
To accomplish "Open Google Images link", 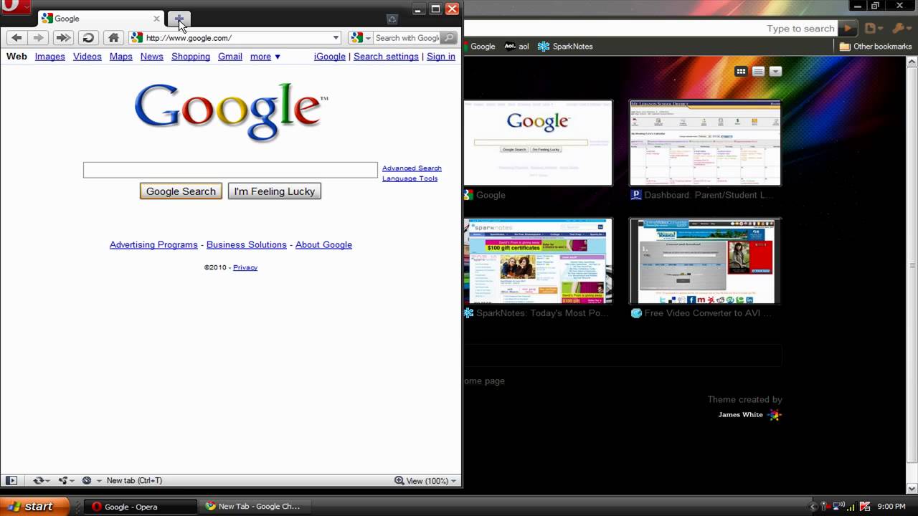I will 50,57.
